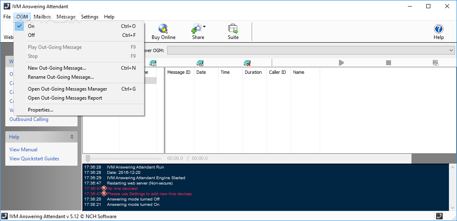The height and width of the screenshot is (221, 457).
Task: Click red error icon beside No line devices
Action: (104, 188)
